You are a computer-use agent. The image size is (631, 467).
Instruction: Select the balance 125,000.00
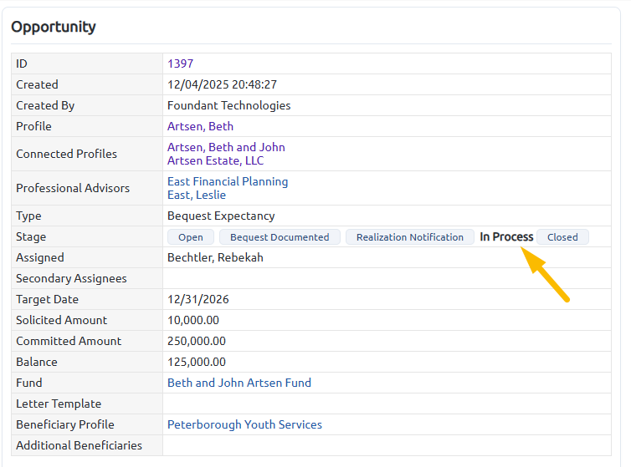pos(197,362)
